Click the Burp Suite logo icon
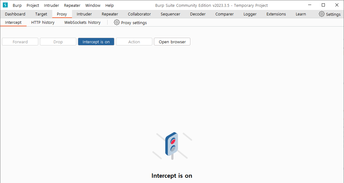The width and height of the screenshot is (344, 183). (x=5, y=5)
